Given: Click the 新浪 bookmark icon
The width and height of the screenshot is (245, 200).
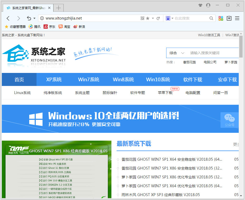Looking at the screenshot, I should pos(75,26).
